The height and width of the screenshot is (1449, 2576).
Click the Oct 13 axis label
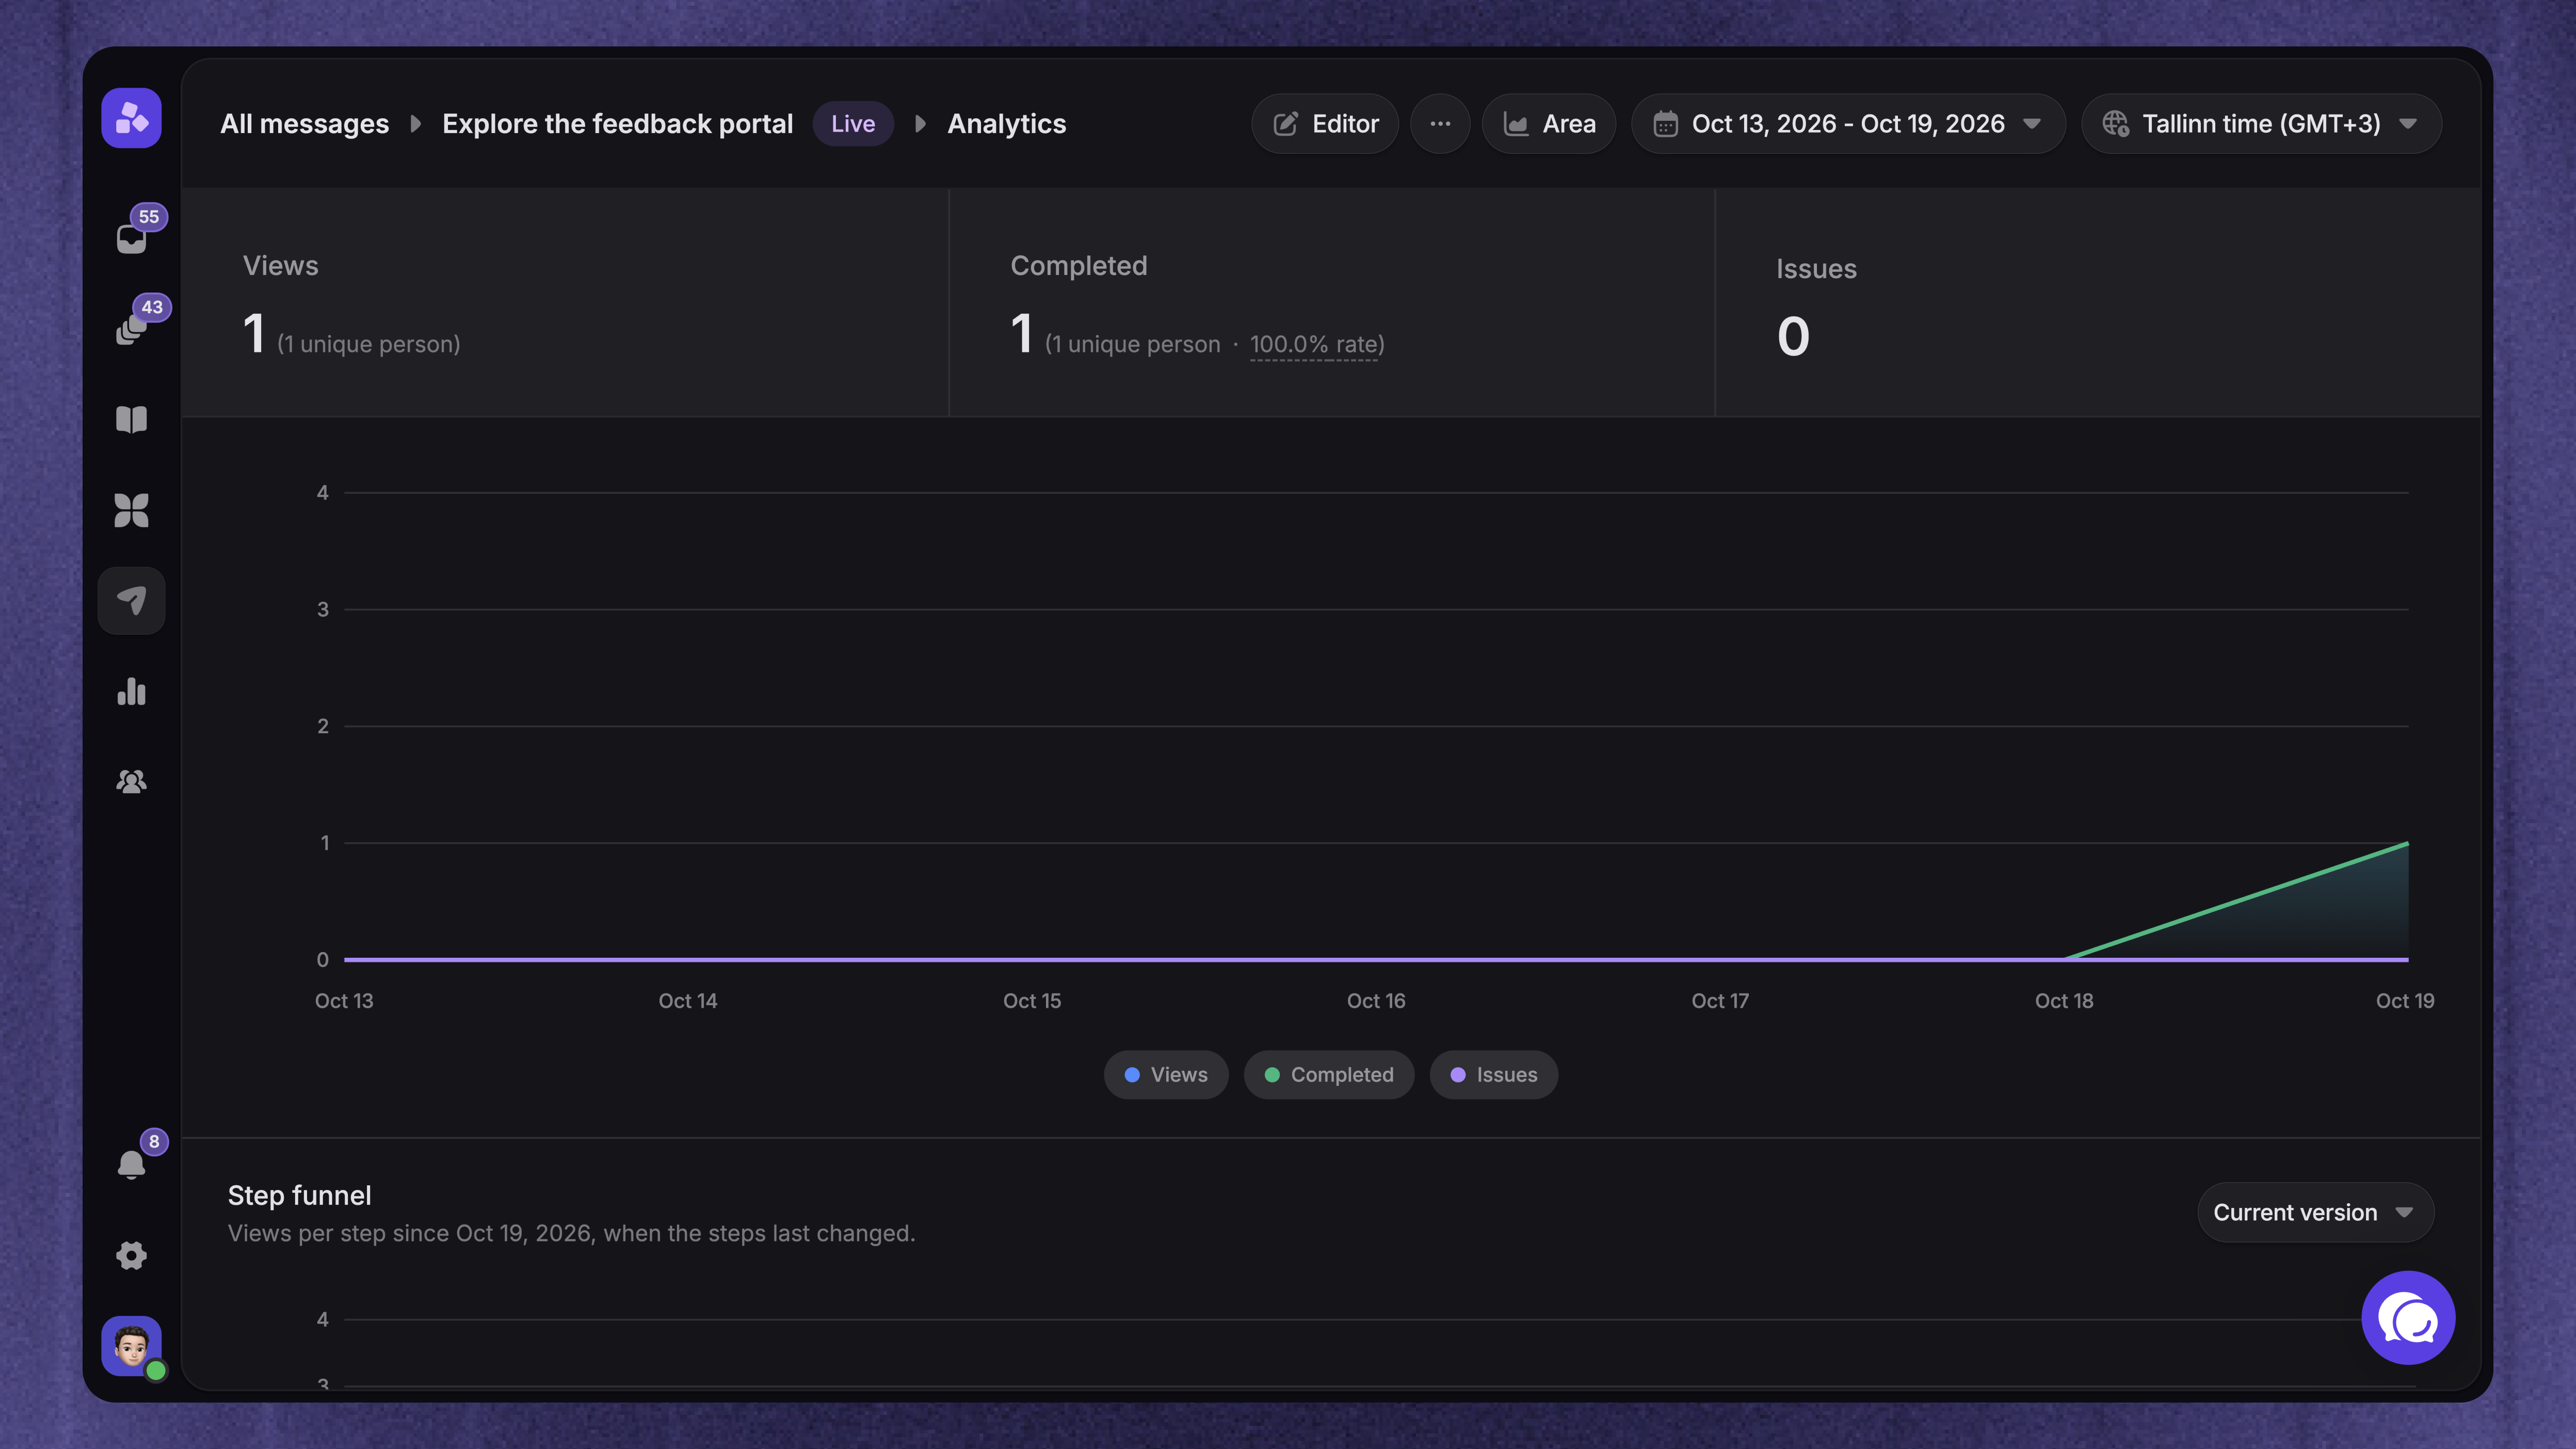point(344,1001)
